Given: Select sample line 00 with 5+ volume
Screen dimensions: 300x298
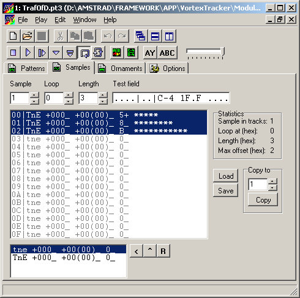Looking at the screenshot, I should click(109, 115).
